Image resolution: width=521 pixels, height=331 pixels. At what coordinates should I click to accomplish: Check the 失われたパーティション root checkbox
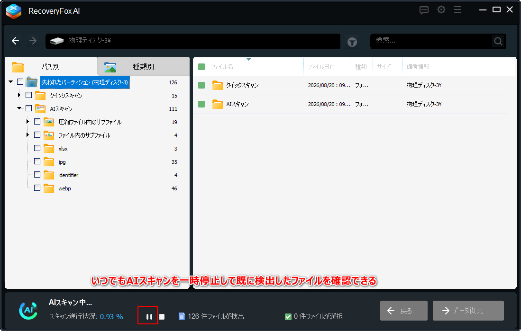(20, 81)
